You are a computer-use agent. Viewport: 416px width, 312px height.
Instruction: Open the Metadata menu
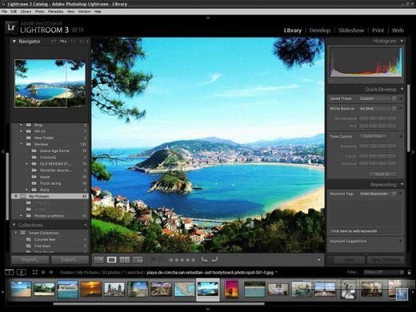(x=55, y=11)
